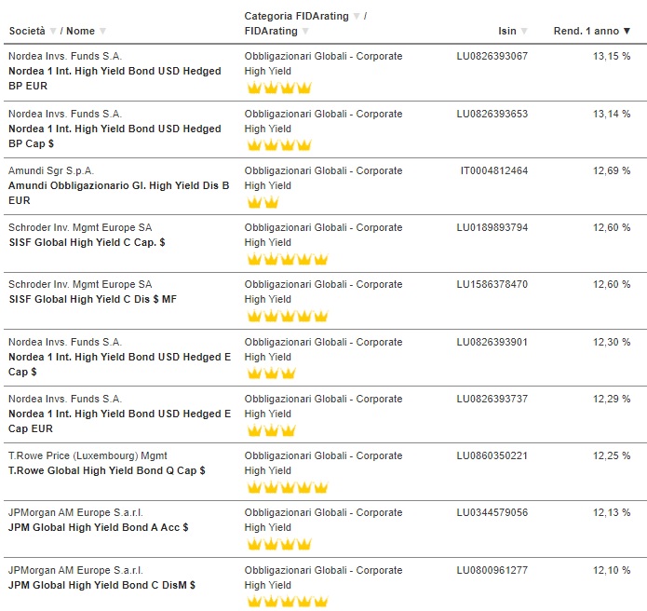
Task: Click five-crown rating of LU0800961277 fund
Action: 287,602
